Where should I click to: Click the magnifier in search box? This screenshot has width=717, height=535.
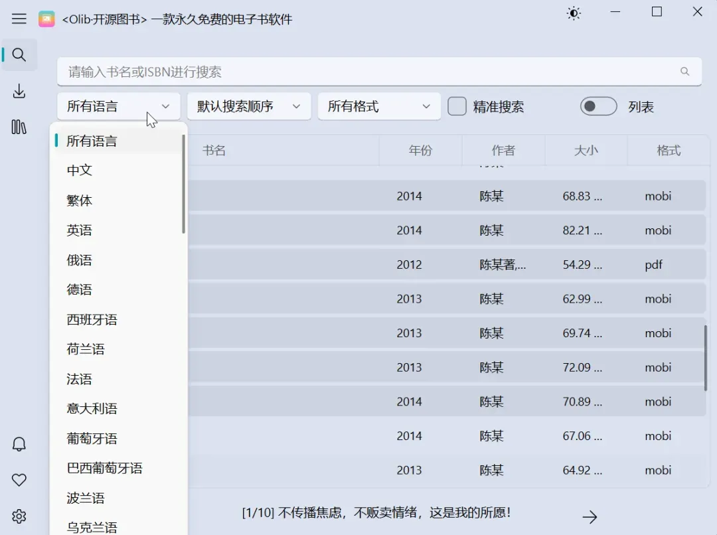pyautogui.click(x=684, y=72)
